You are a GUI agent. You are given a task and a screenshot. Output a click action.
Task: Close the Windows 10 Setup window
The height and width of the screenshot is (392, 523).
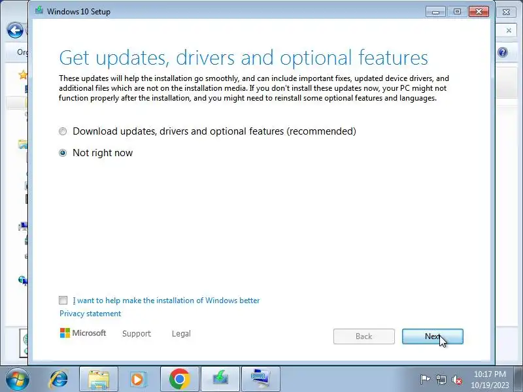click(x=479, y=12)
